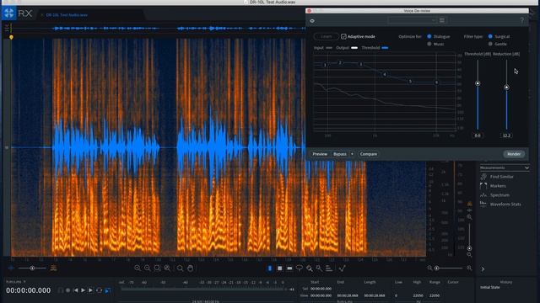Select the DR-10L Test Audio.wav tab
540x303 pixels.
66,15
